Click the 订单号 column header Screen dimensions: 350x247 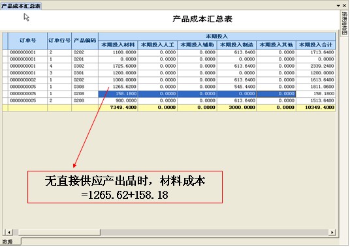[27, 40]
